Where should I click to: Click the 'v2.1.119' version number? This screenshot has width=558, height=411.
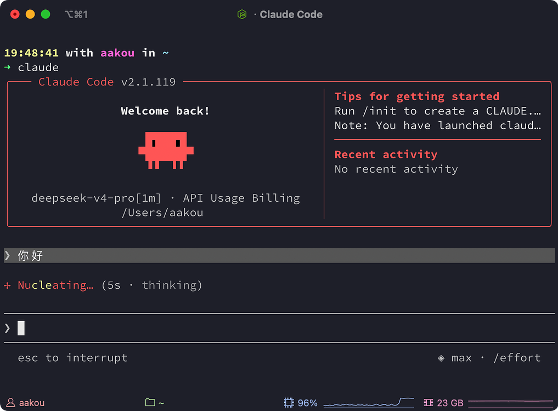[x=148, y=82]
